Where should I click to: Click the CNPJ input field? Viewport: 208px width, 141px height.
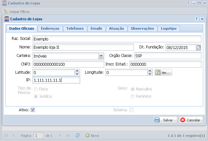68,64
